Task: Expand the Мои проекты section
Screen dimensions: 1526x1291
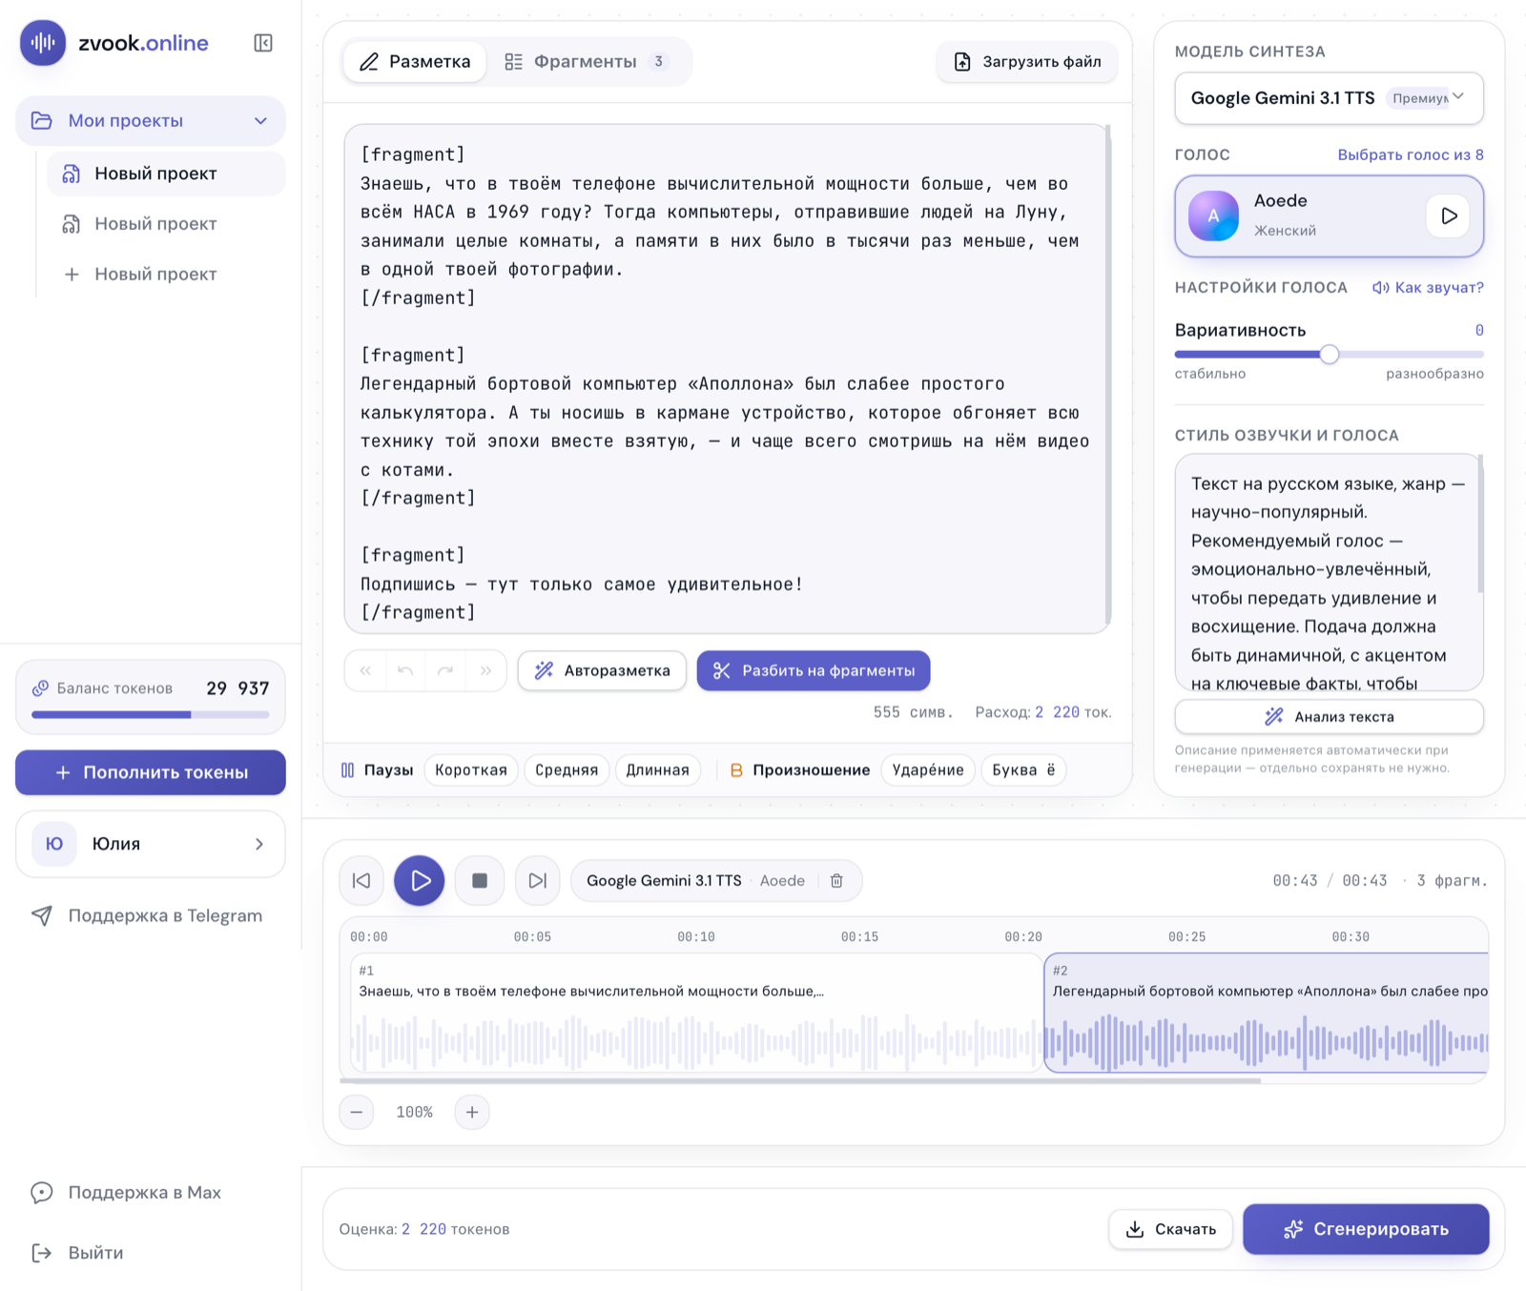Action: pyautogui.click(x=151, y=121)
